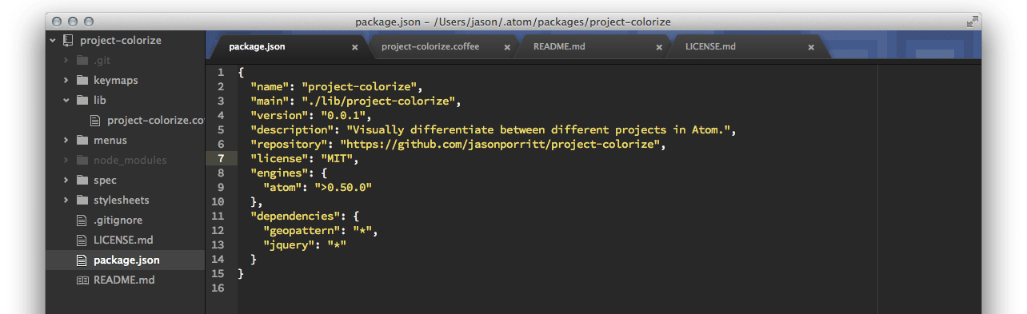Select the keymaps folder label
The image size is (1027, 314).
click(116, 81)
